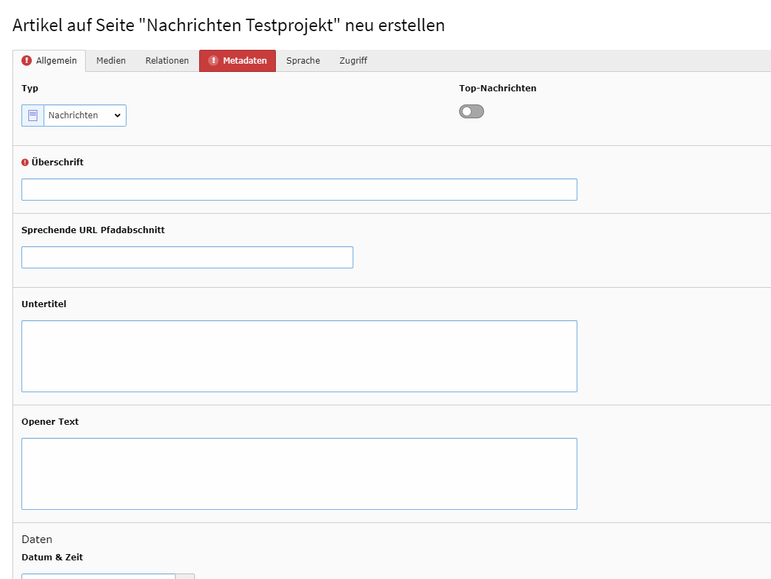The image size is (771, 579).
Task: Click the error icon on Allgemein tab
Action: click(x=27, y=61)
